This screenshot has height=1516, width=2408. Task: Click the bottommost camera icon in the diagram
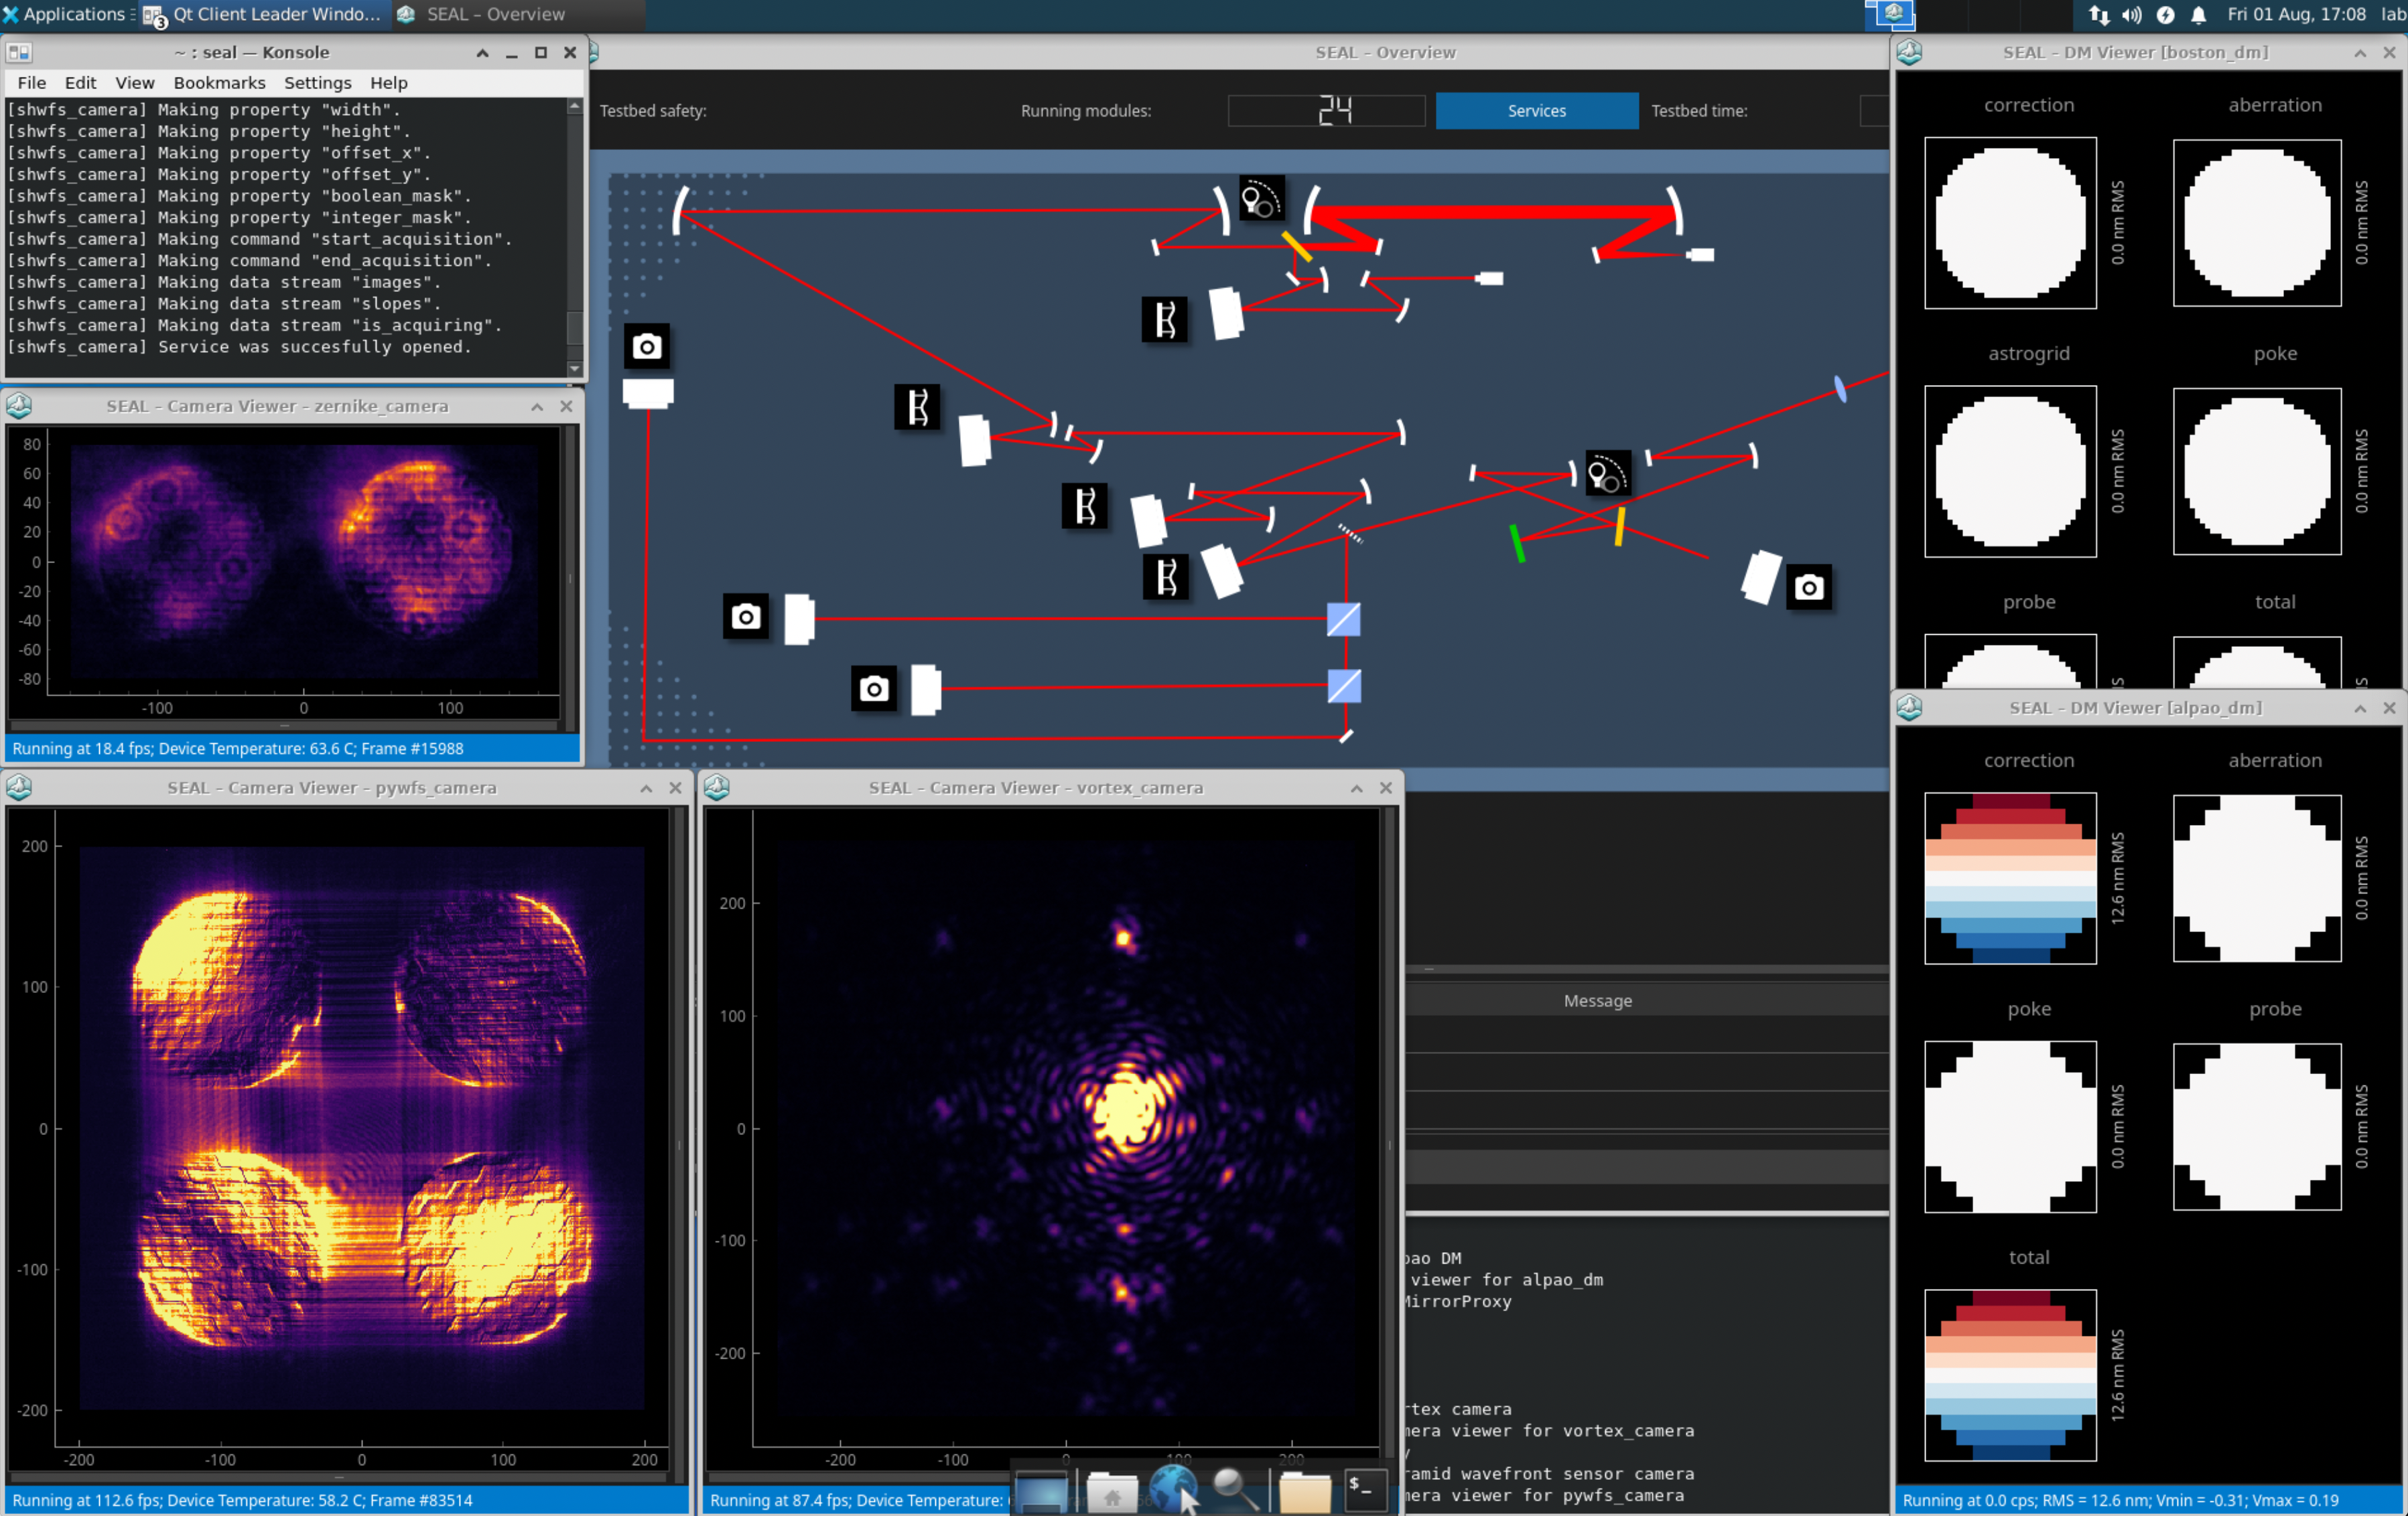(x=873, y=688)
